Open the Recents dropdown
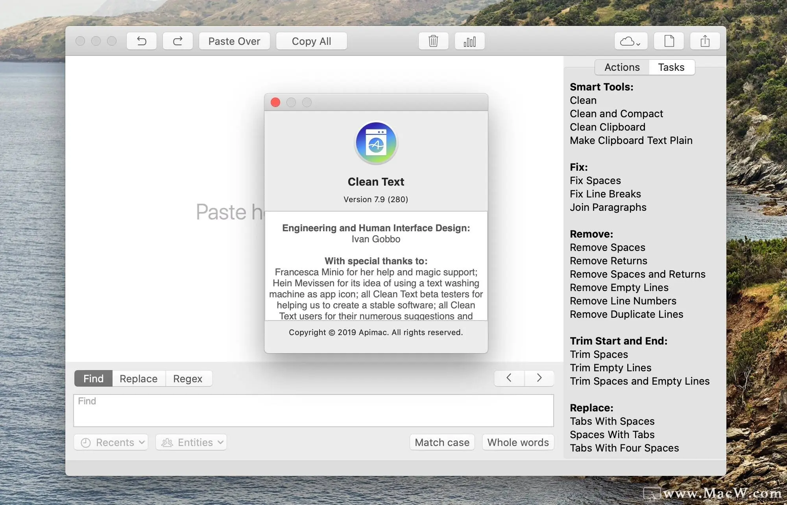 [x=111, y=442]
